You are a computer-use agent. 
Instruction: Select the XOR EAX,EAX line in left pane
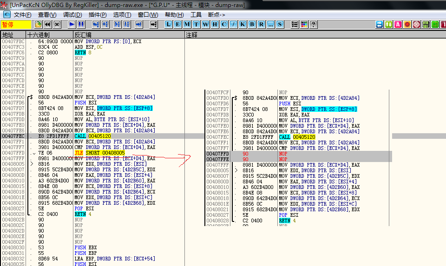(x=90, y=114)
